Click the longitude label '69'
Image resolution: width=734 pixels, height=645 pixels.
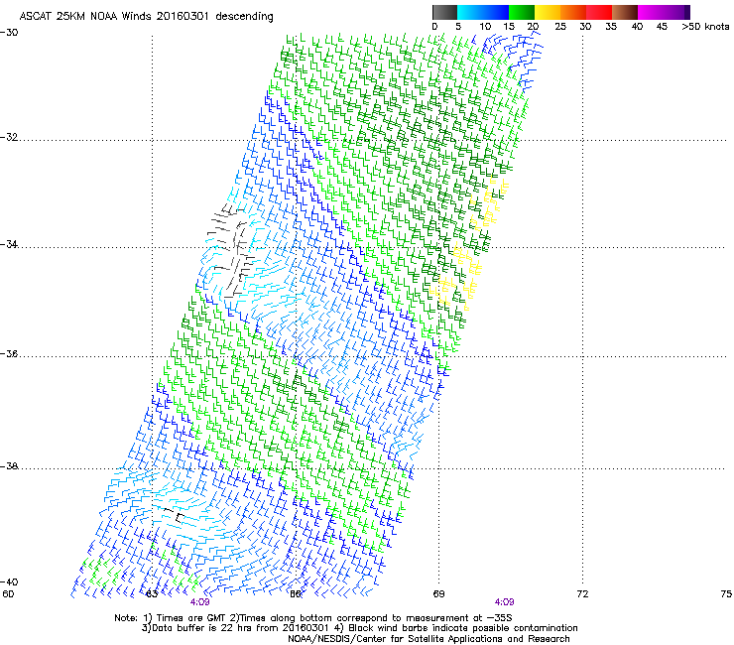(438, 594)
